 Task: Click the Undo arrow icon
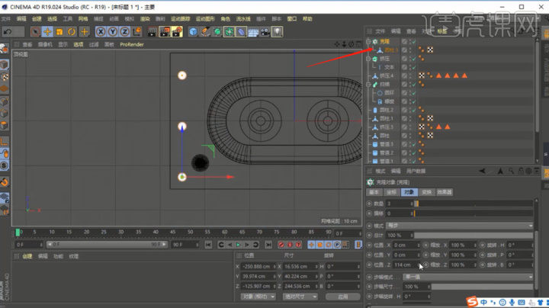click(8, 31)
